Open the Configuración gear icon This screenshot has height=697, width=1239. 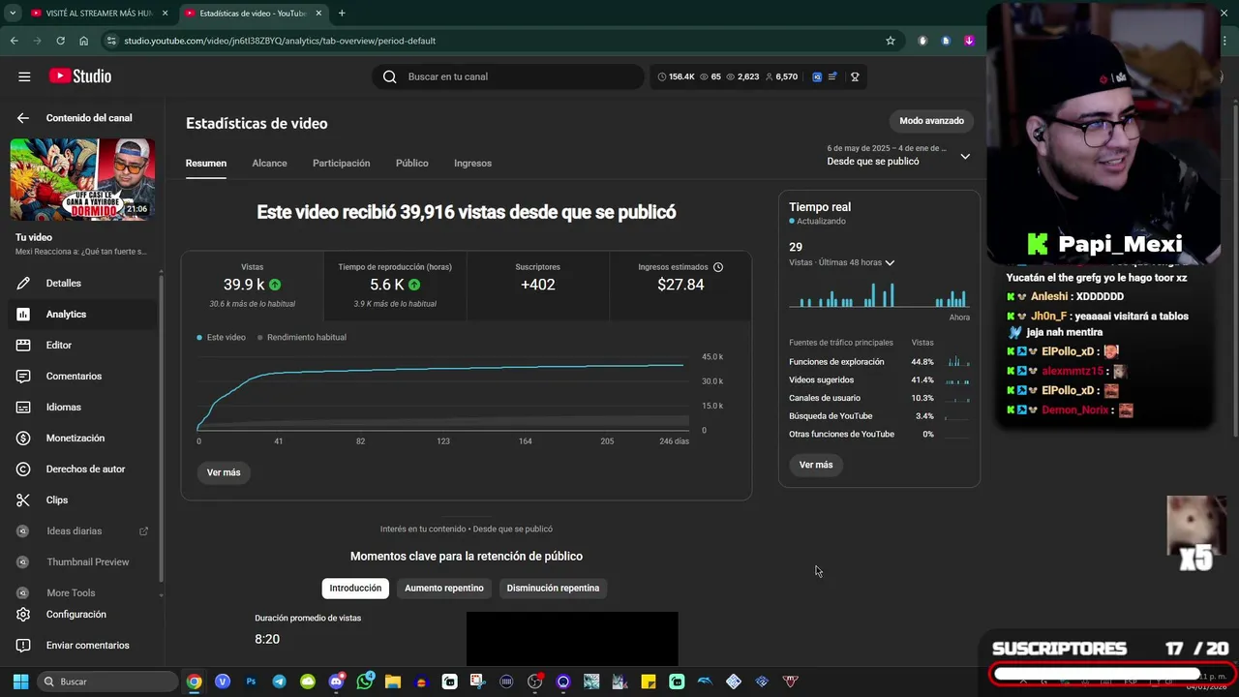click(x=23, y=614)
